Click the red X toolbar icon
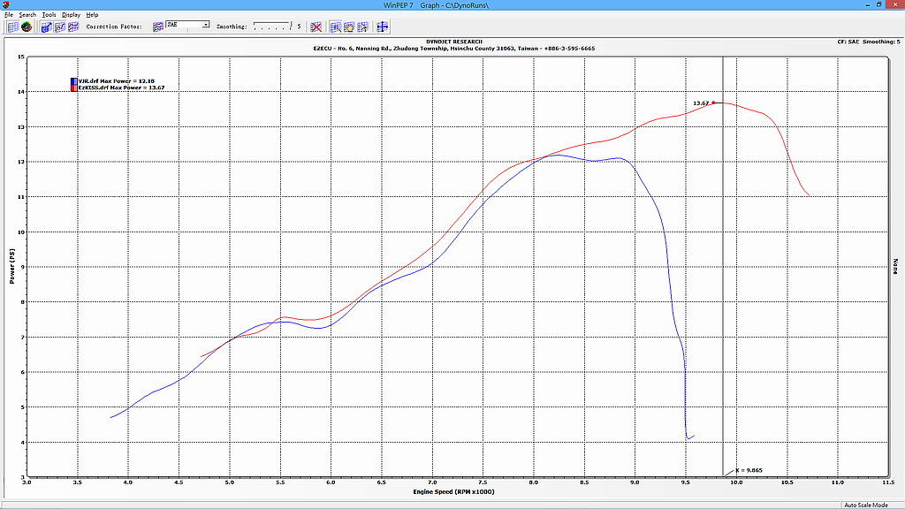 pos(316,27)
